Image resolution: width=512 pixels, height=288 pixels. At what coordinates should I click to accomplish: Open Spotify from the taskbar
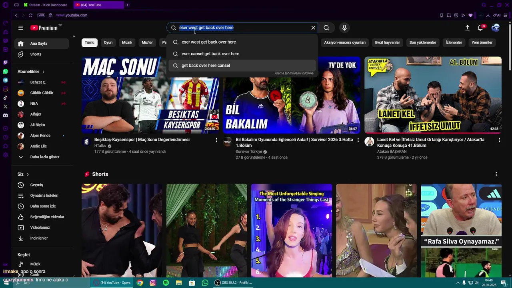(166, 282)
